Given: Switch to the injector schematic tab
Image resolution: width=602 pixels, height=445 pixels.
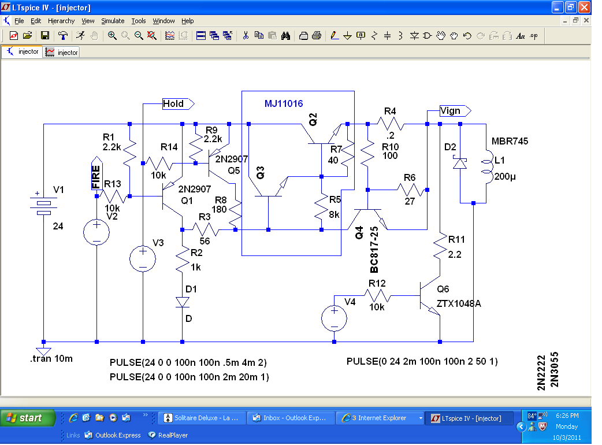Looking at the screenshot, I should point(23,51).
